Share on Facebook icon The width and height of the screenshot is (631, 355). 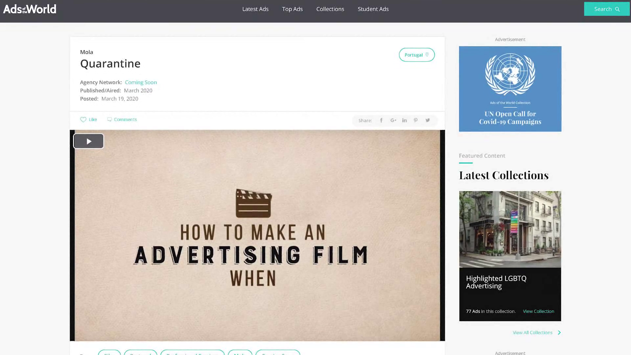(x=381, y=120)
